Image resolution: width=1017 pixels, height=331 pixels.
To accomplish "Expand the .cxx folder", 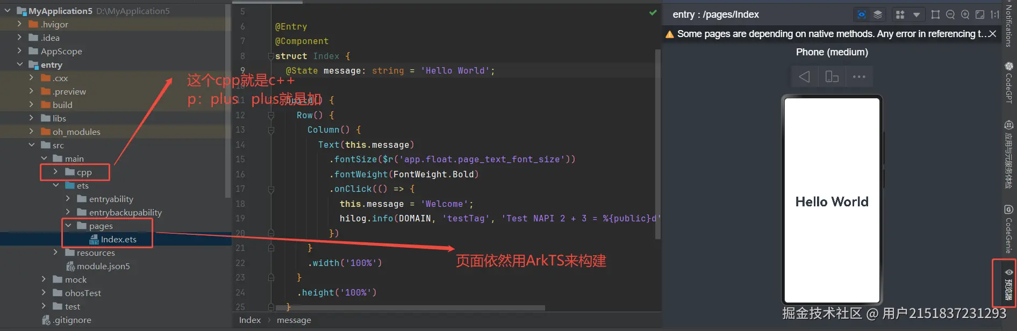I will (31, 78).
